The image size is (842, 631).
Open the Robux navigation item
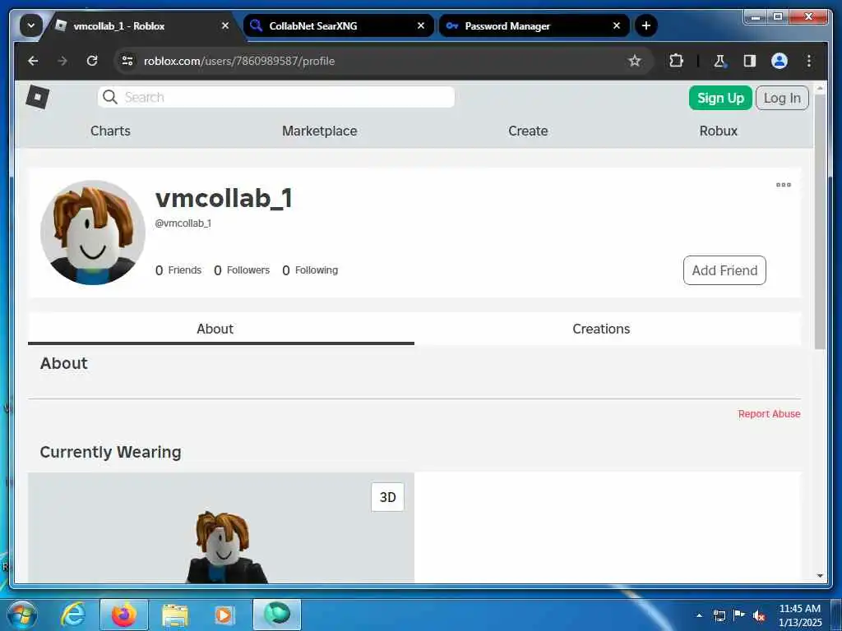719,131
